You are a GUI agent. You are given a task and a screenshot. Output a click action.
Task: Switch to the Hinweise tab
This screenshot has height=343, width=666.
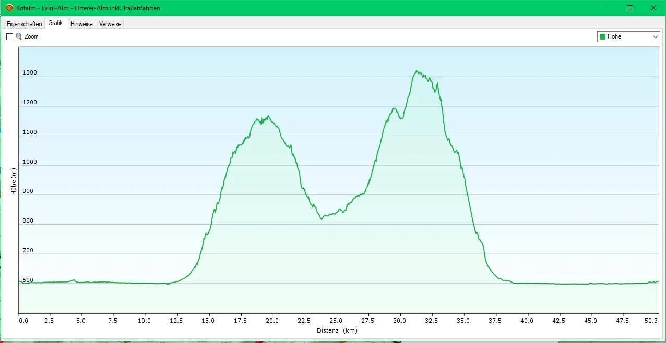(81, 24)
